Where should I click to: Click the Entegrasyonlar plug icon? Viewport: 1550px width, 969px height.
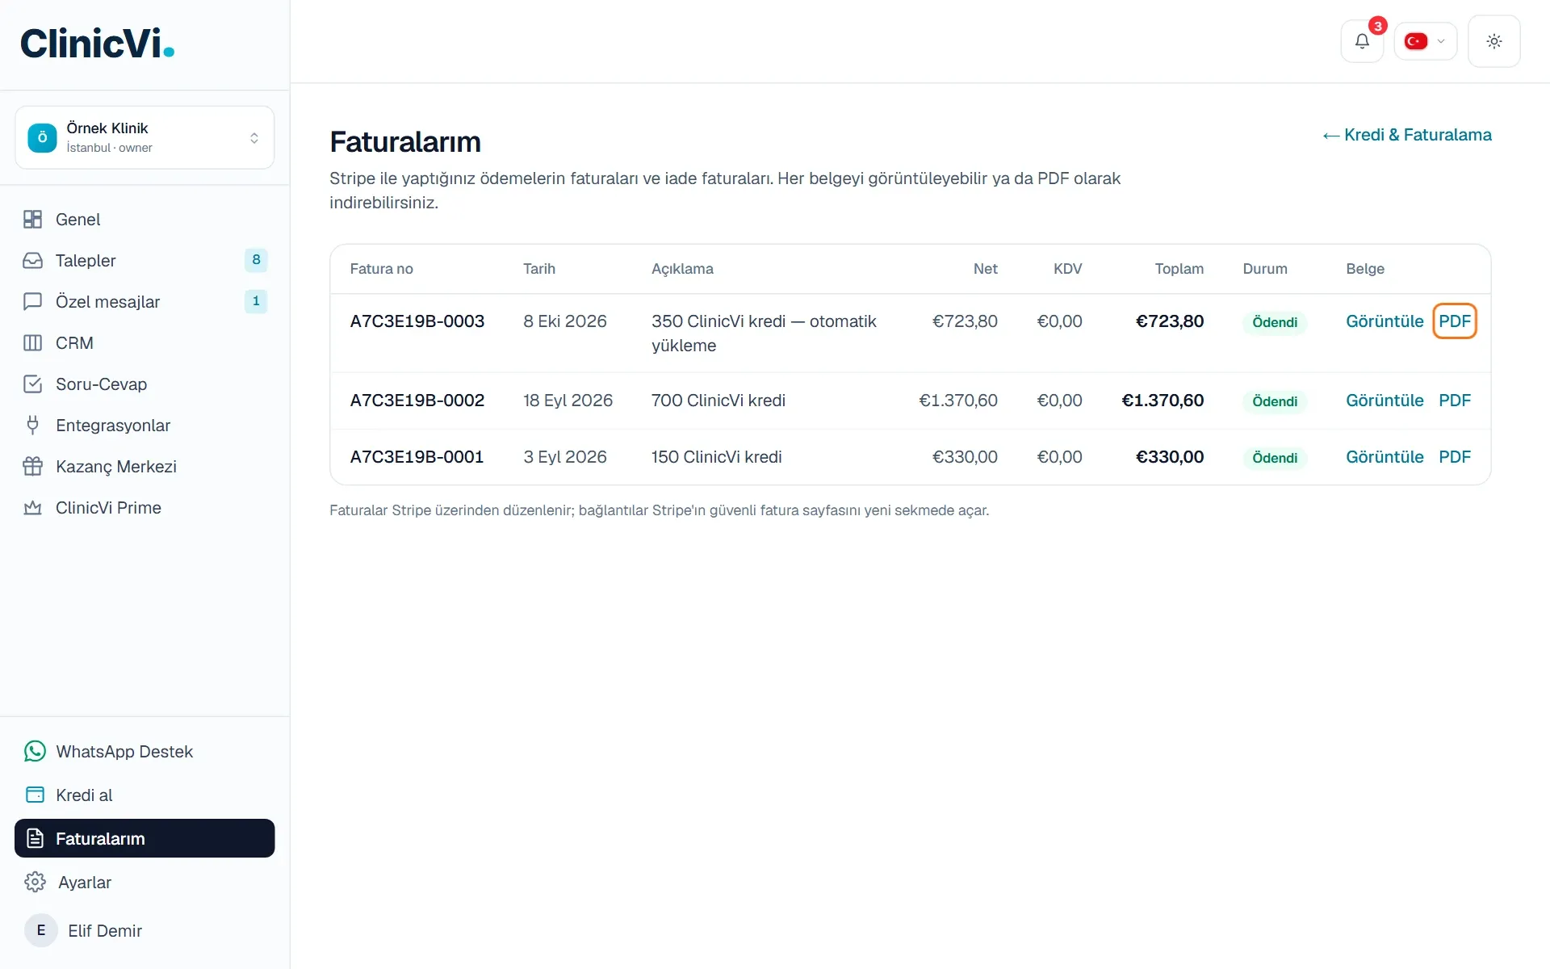33,426
